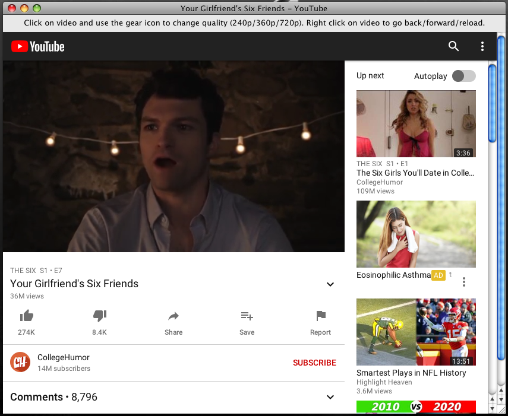Click the '8.4K' dislikes count

point(99,332)
